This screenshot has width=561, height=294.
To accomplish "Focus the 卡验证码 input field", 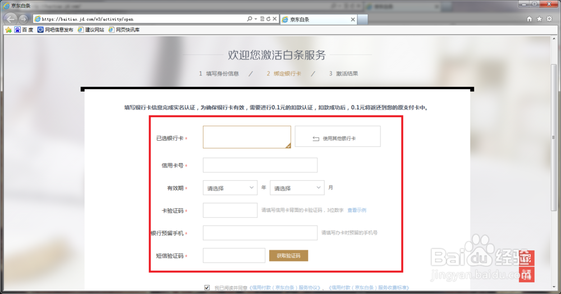I will 230,210.
